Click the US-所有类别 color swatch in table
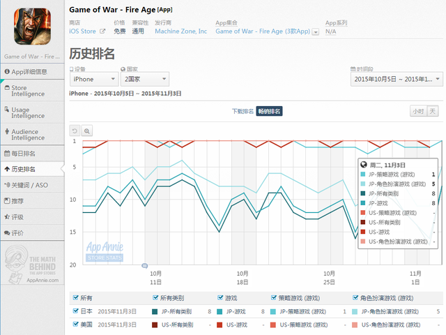 click(155, 325)
